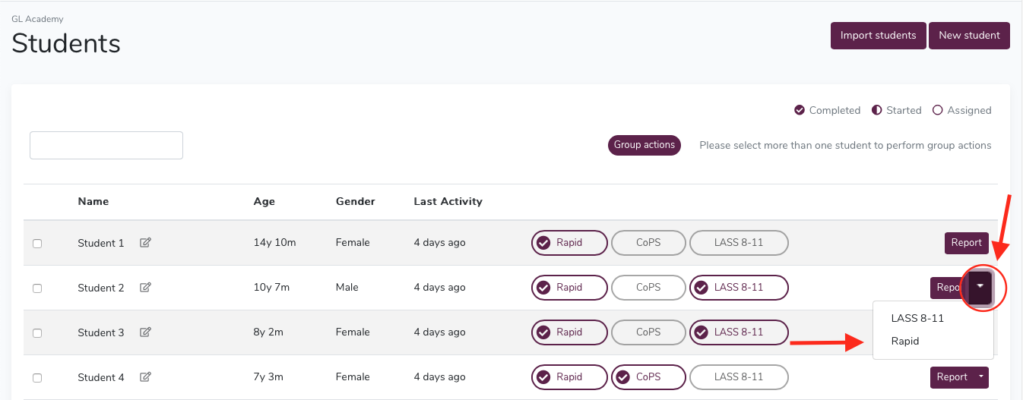Click the Import students button
1023x400 pixels.
pyautogui.click(x=878, y=36)
